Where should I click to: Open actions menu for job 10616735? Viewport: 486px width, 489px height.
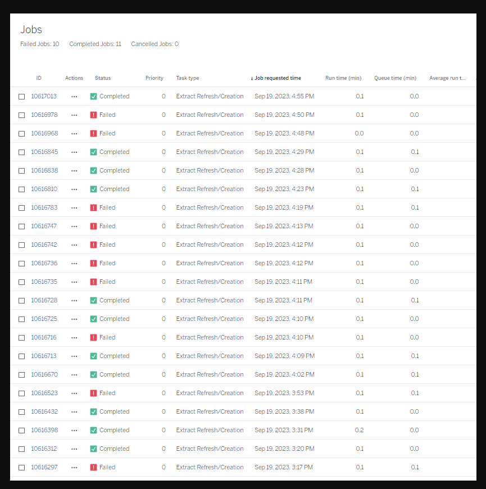[74, 282]
